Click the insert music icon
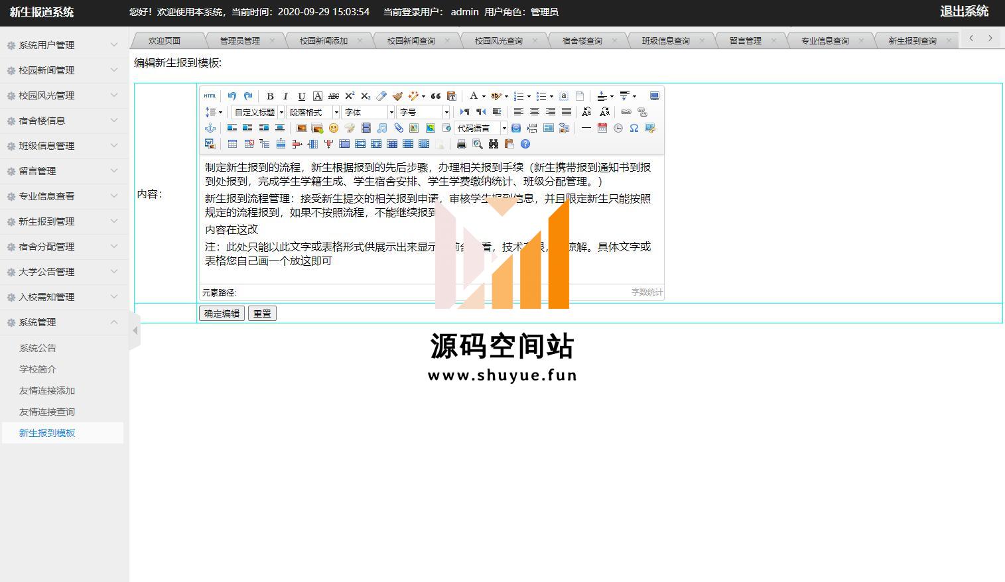The width and height of the screenshot is (1005, 582). (x=382, y=128)
